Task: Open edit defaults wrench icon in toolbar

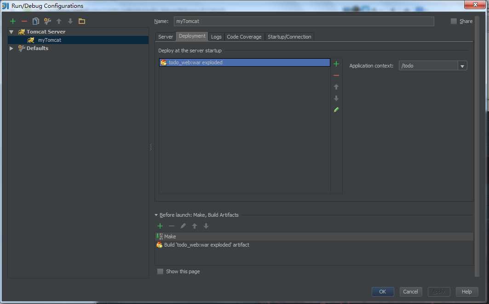Action: click(47, 21)
